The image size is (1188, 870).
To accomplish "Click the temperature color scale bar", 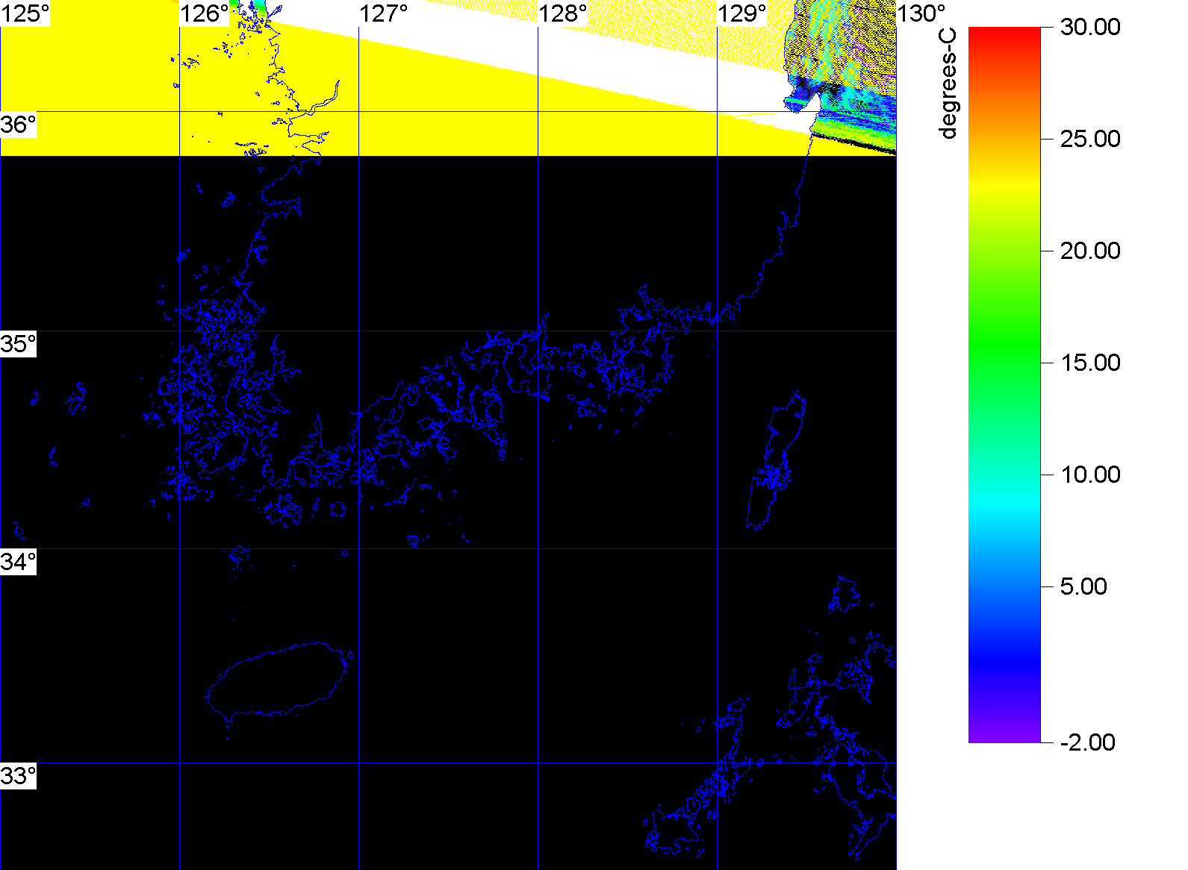I will [x=1004, y=385].
